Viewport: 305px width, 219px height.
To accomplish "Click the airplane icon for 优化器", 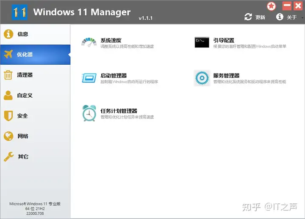I will (x=8, y=54).
